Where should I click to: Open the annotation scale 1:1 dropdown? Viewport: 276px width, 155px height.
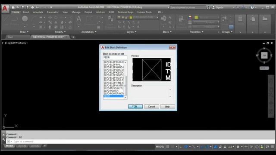tap(231, 147)
